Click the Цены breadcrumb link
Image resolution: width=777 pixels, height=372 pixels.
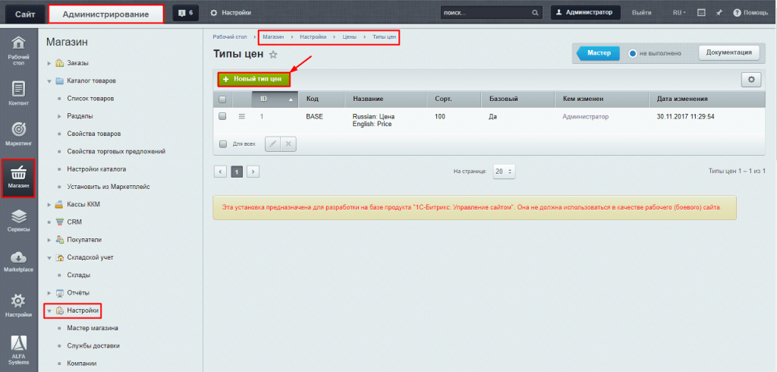[x=349, y=37]
